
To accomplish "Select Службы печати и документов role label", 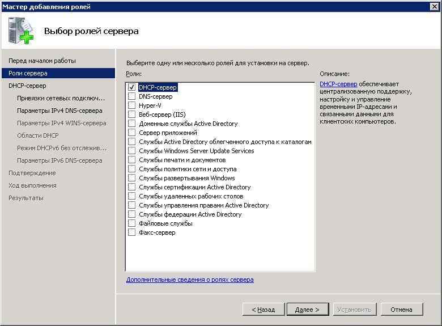I will pos(182,160).
